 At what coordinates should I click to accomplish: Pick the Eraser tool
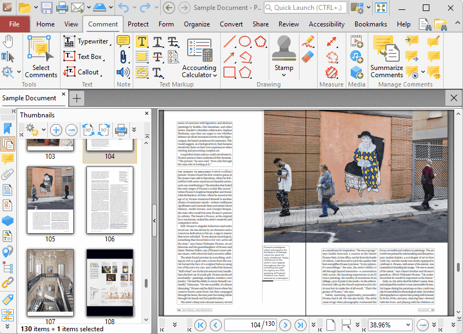coord(308,56)
